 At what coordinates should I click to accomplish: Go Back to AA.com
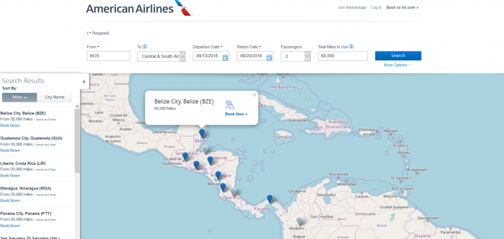click(x=403, y=8)
